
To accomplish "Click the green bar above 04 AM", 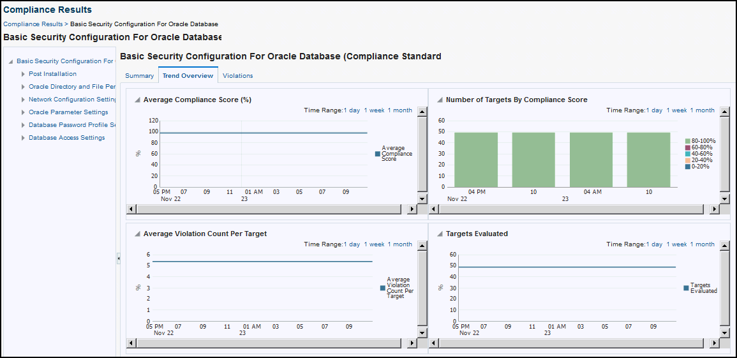I will 591,160.
